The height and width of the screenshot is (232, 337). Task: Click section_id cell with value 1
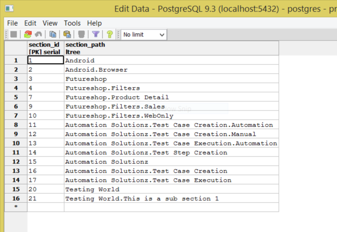pos(46,60)
